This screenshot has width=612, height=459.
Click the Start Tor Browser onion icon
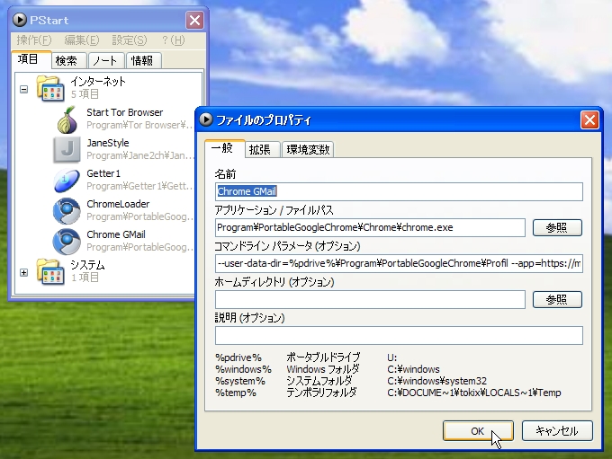point(67,119)
